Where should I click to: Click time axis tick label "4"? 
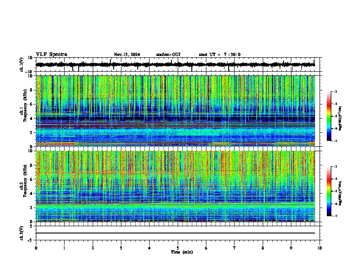(150, 248)
